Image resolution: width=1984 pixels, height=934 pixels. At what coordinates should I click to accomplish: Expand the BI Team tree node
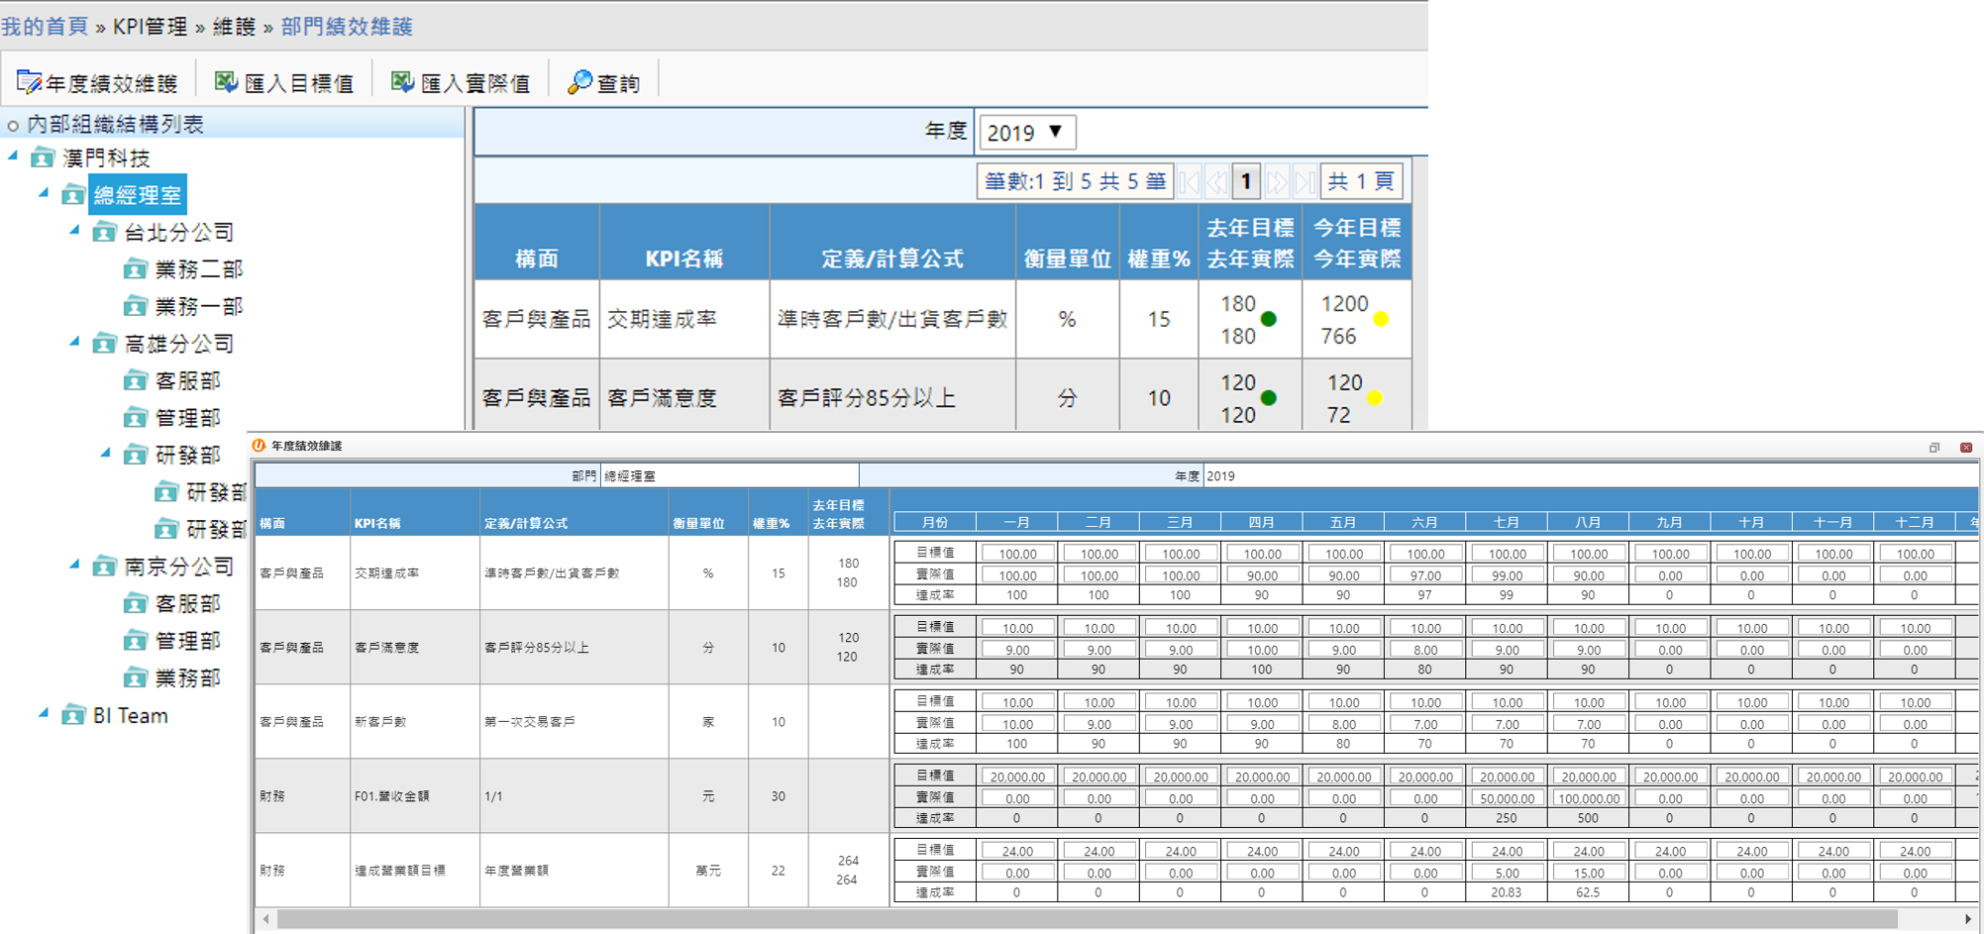44,713
